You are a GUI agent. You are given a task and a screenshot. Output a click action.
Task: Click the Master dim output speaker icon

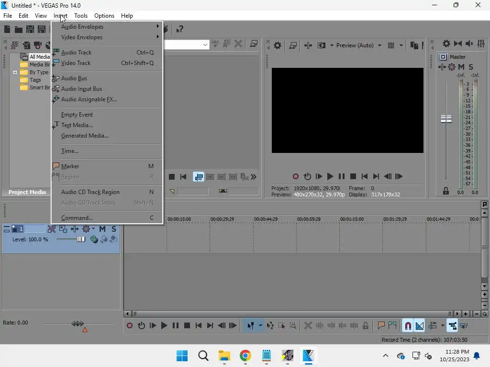(469, 43)
